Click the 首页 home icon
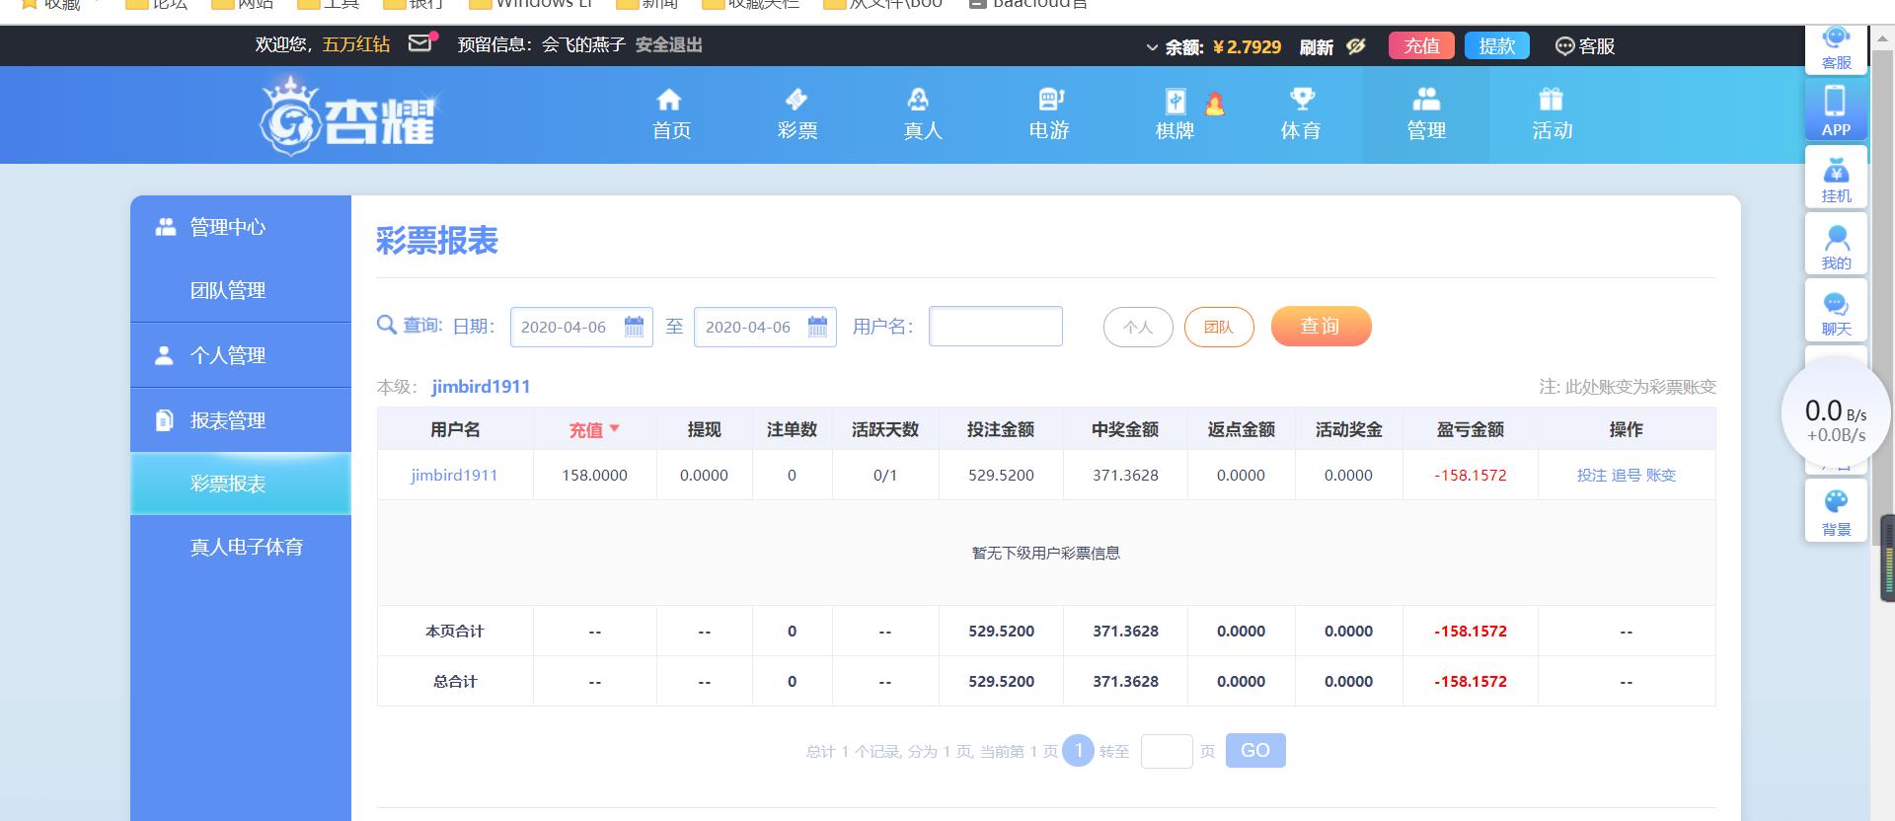The image size is (1895, 821). tap(670, 100)
